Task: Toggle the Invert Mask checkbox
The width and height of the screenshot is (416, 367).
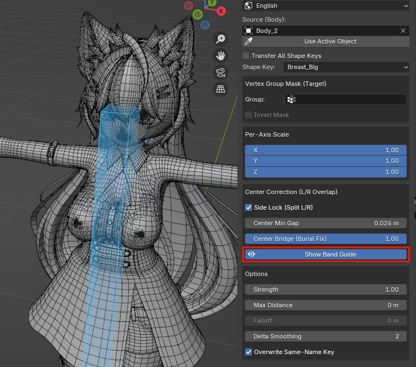Action: (248, 115)
